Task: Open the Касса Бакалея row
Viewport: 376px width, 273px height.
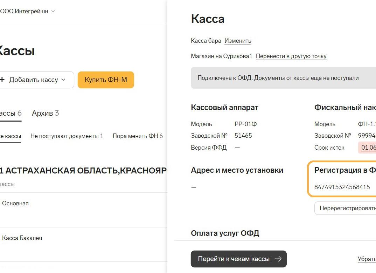Action: point(83,244)
